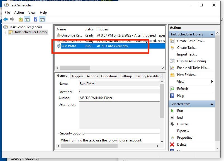Sort by the Name column header

(69, 29)
